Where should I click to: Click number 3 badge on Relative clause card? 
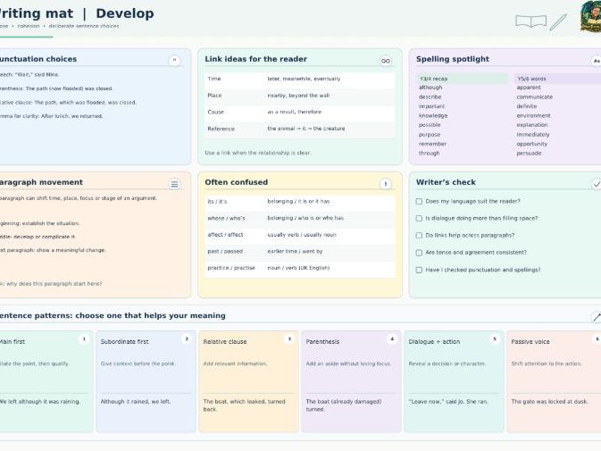click(x=289, y=338)
